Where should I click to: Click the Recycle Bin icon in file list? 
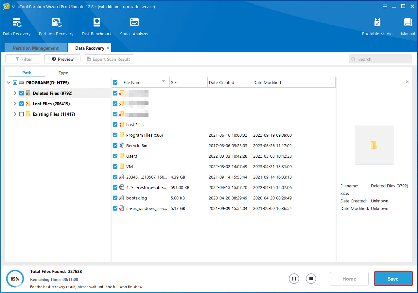pos(122,146)
